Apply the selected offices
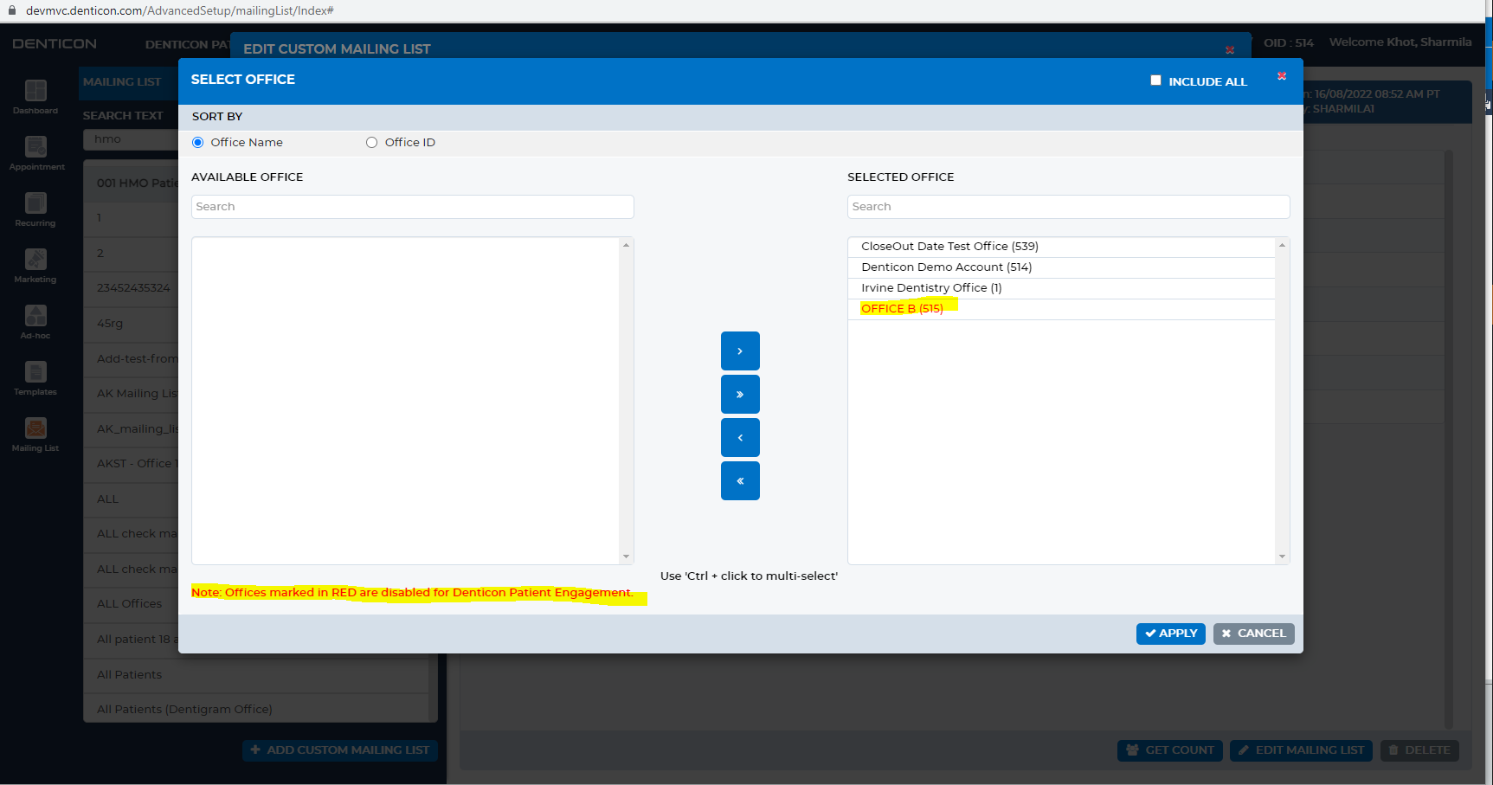The width and height of the screenshot is (1493, 785). point(1170,634)
